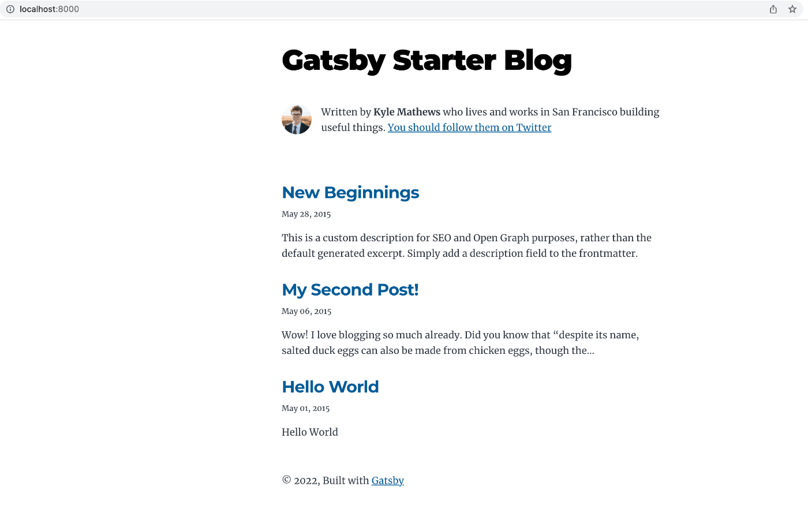Bookmark the page with the star icon
This screenshot has width=808, height=516.
tap(792, 9)
